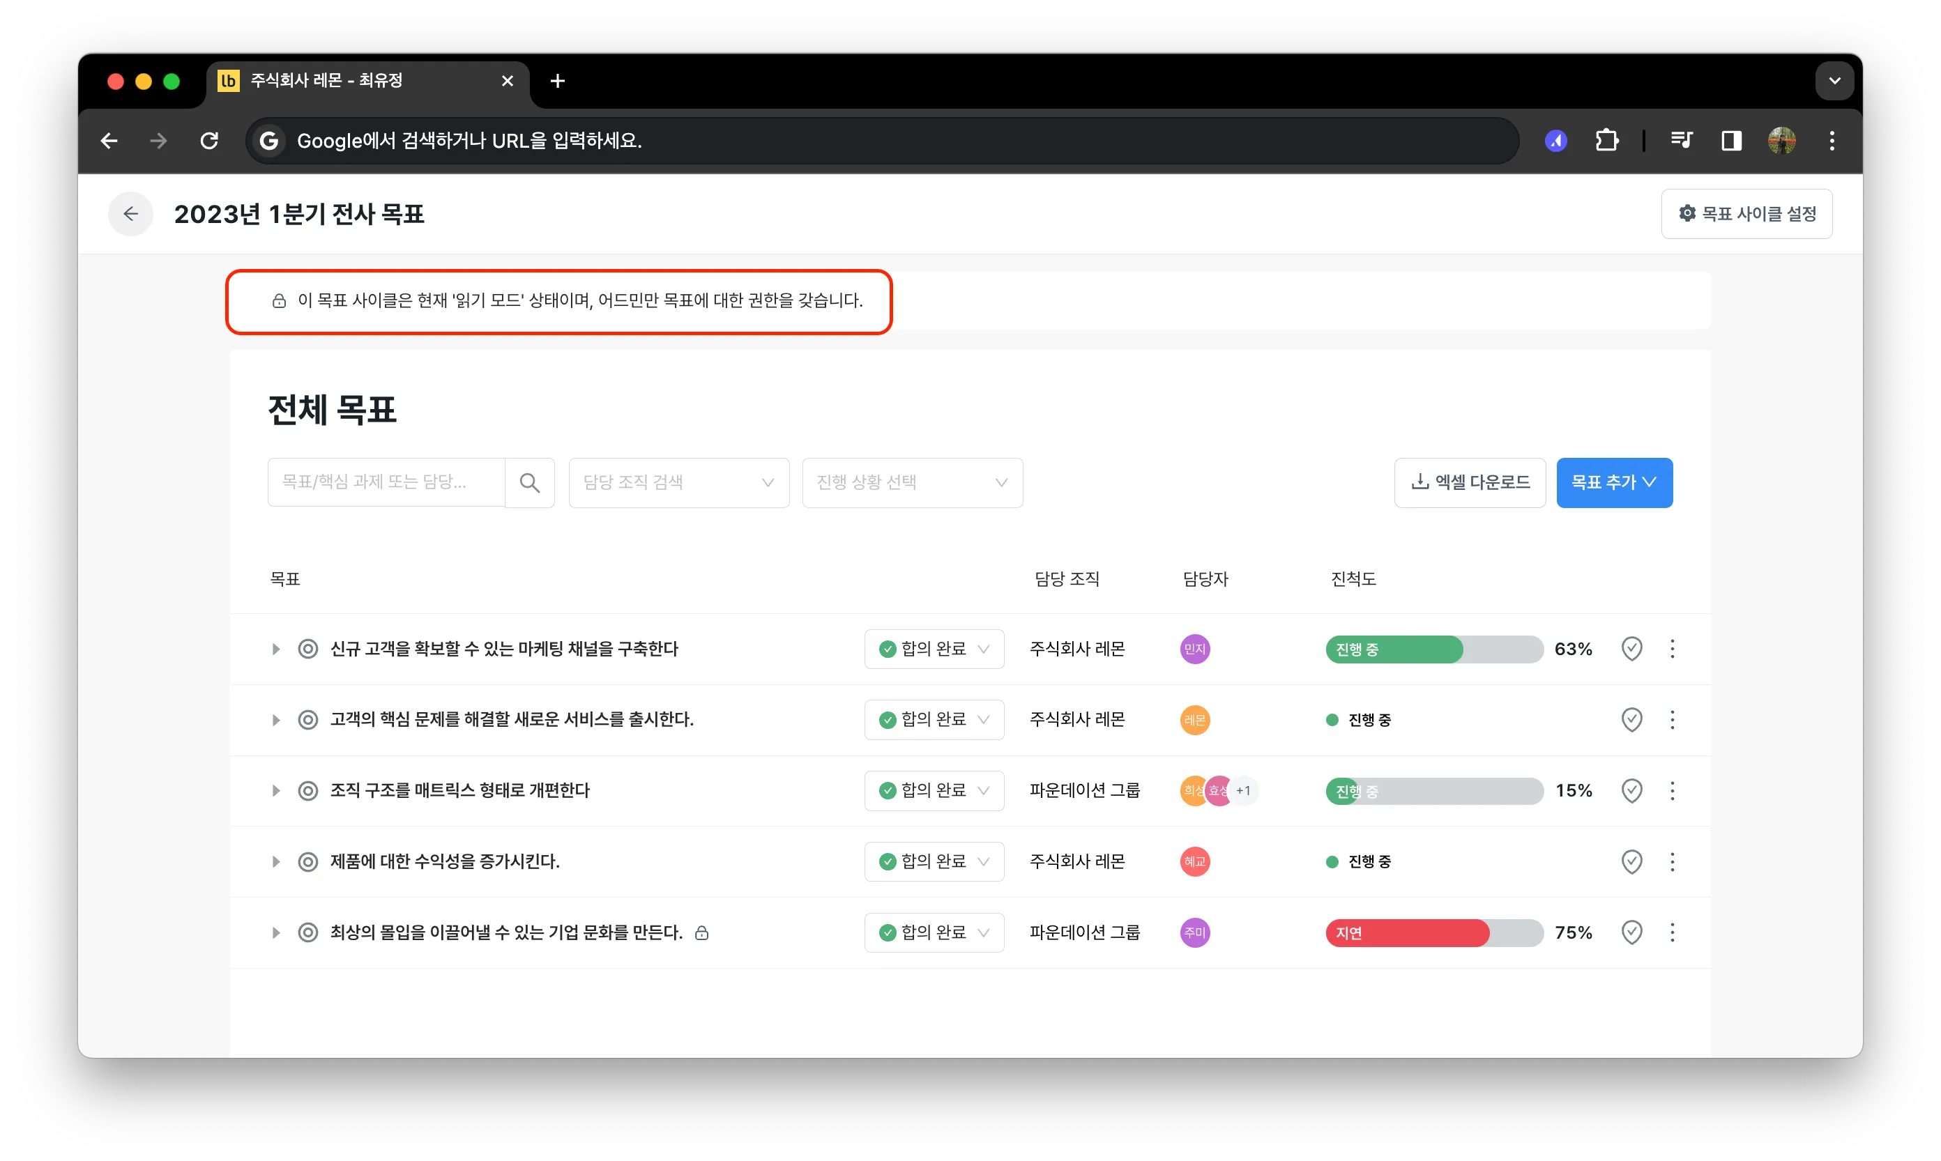Open the more-options menu for 신규 고객을 확보할 goal
Image resolution: width=1941 pixels, height=1161 pixels.
[x=1673, y=649]
